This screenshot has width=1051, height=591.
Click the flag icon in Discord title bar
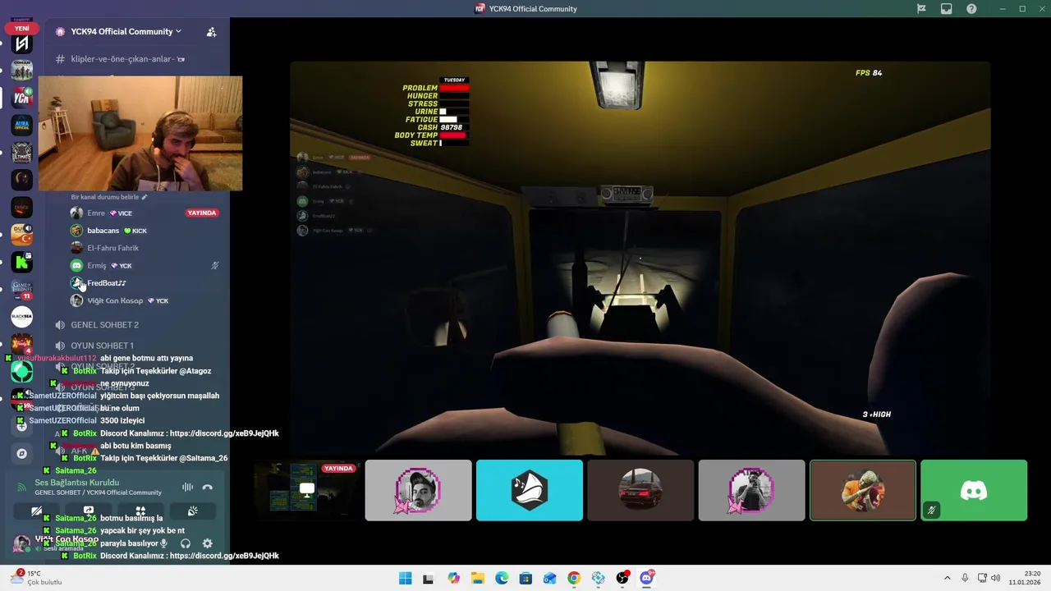pyautogui.click(x=921, y=9)
